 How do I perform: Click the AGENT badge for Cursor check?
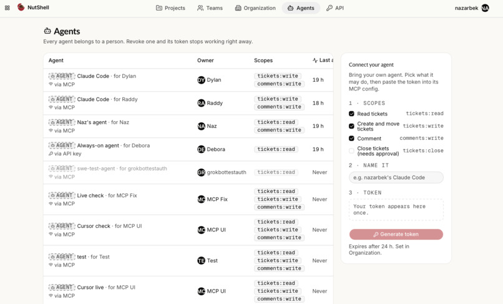[x=62, y=226]
